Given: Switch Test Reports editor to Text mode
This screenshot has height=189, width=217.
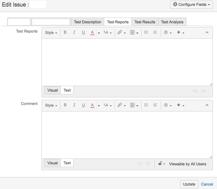Looking at the screenshot, I should (x=67, y=90).
